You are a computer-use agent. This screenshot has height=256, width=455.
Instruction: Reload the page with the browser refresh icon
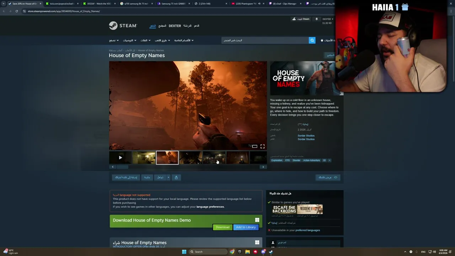(16, 11)
